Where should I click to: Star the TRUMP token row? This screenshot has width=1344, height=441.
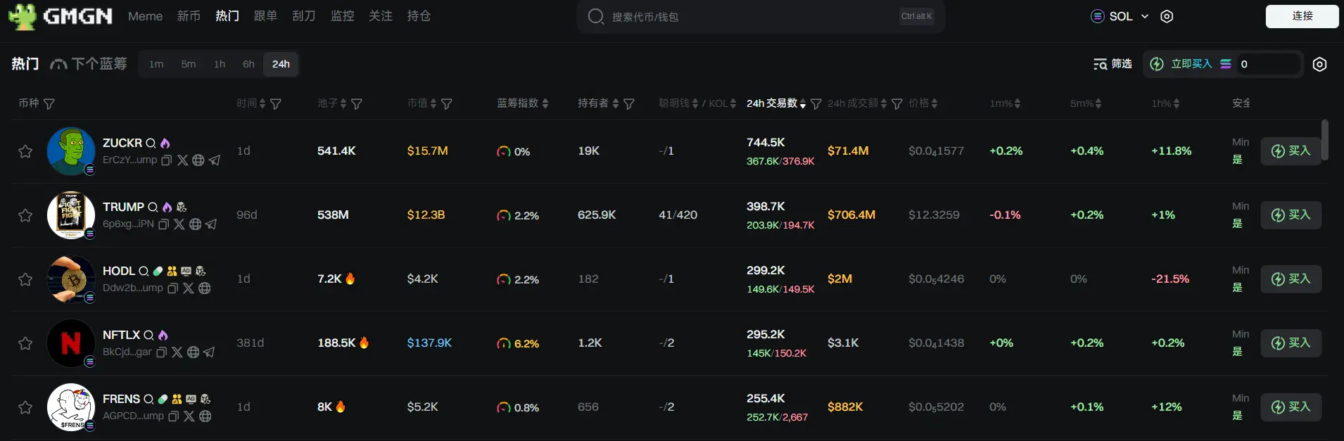point(25,215)
